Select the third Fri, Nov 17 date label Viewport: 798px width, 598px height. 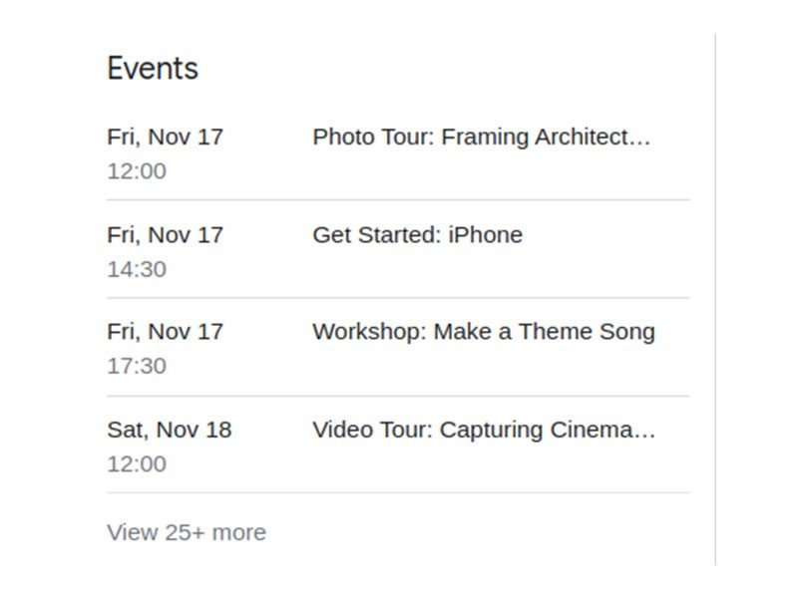pyautogui.click(x=168, y=332)
